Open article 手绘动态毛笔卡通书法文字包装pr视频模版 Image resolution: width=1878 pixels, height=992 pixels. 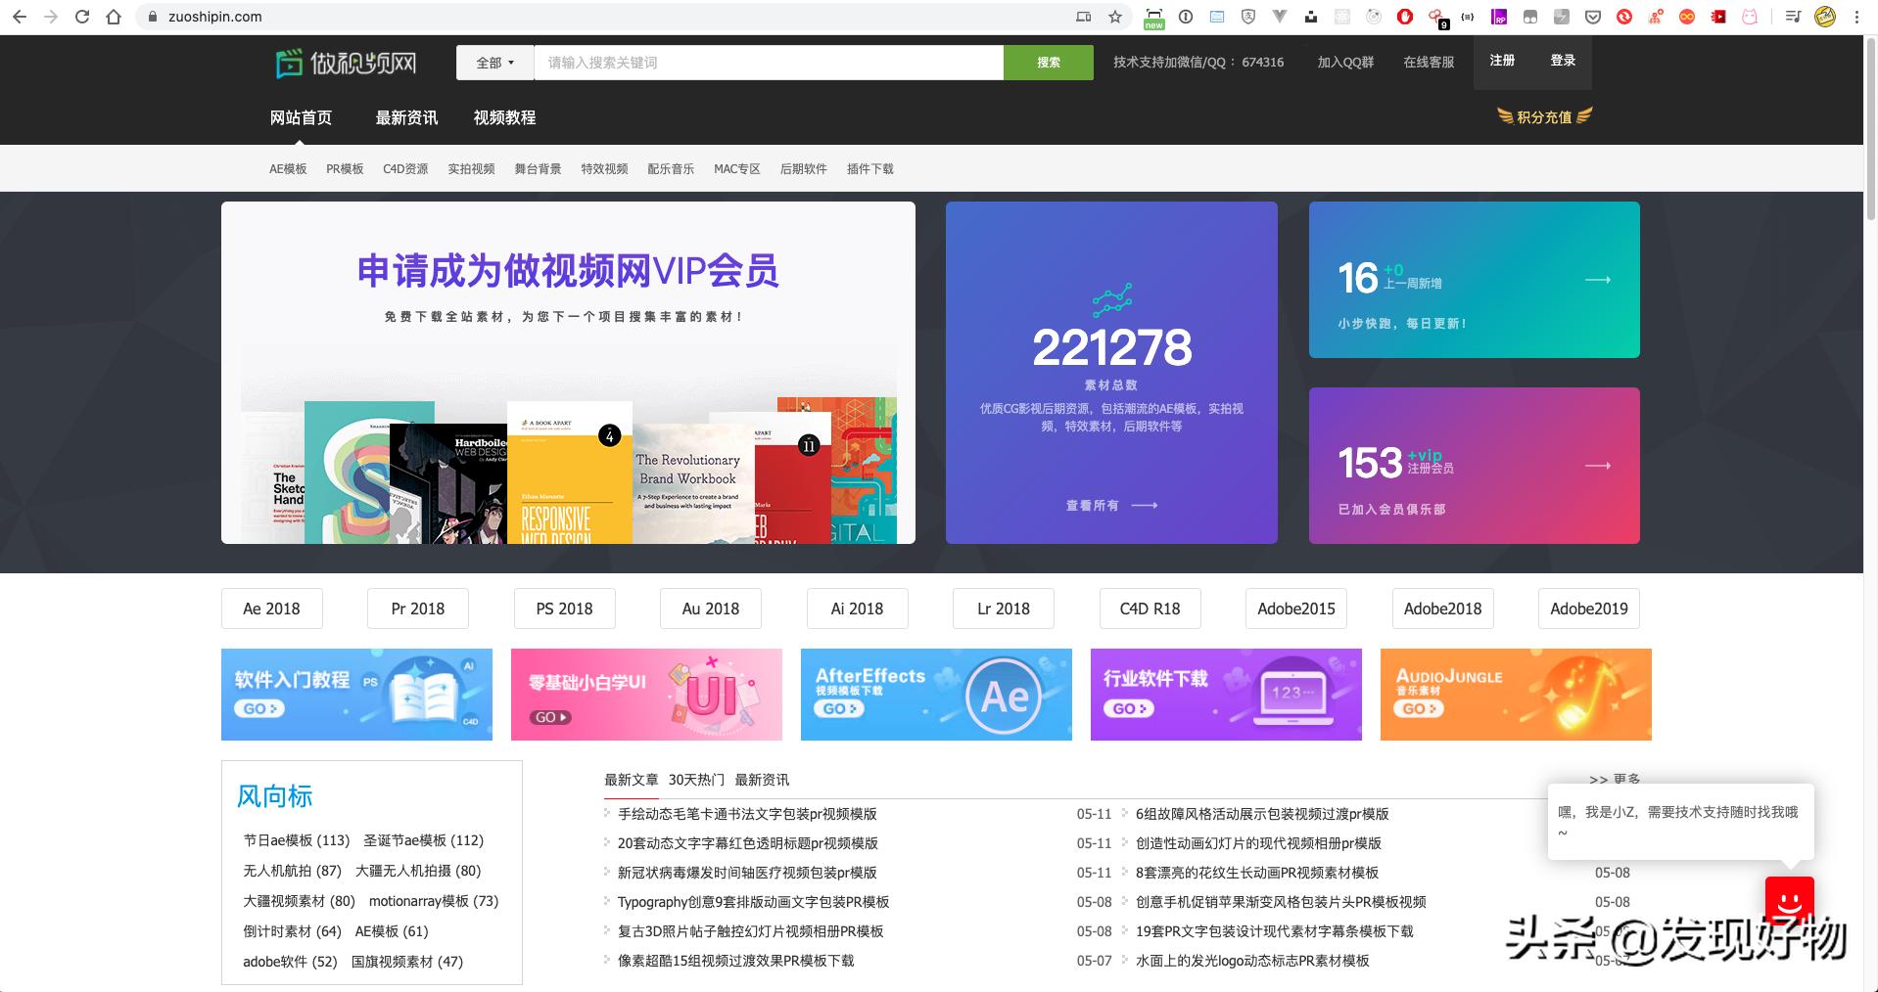pyautogui.click(x=747, y=814)
